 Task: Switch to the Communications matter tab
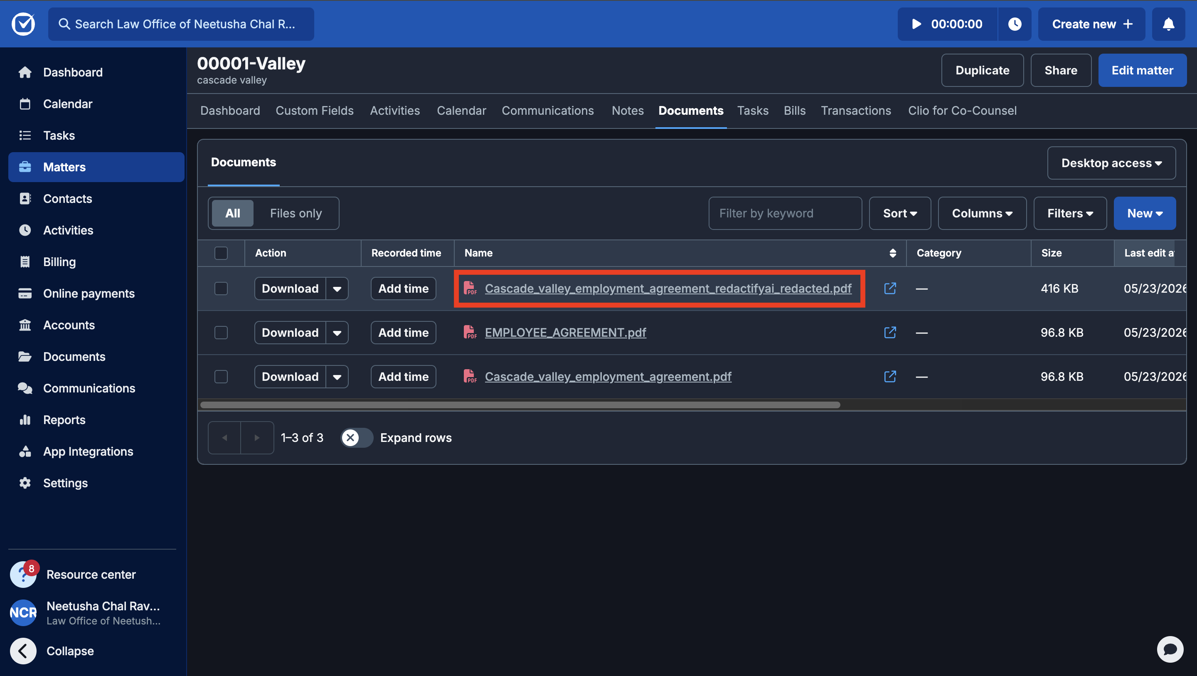(x=547, y=111)
